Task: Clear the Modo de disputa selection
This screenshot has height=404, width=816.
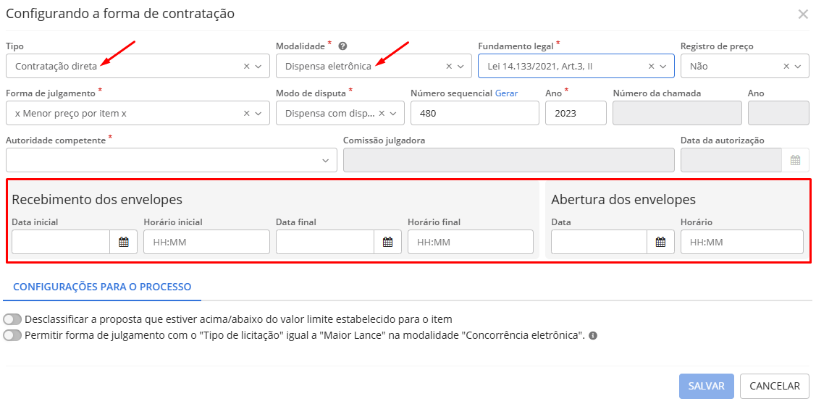Action: (x=382, y=113)
